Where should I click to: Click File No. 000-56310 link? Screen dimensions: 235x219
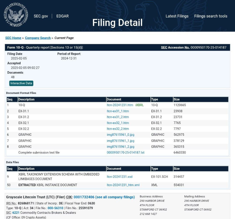click(x=55, y=208)
